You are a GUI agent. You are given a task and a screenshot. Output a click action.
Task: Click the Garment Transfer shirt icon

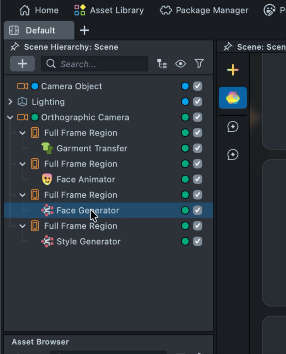click(47, 148)
